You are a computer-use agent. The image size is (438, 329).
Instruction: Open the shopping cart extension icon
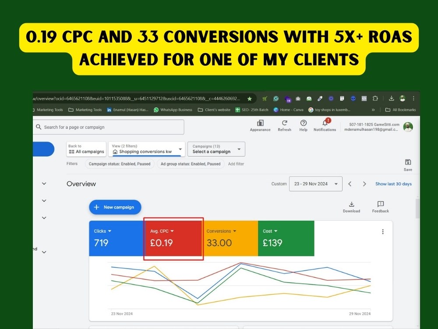265,98
